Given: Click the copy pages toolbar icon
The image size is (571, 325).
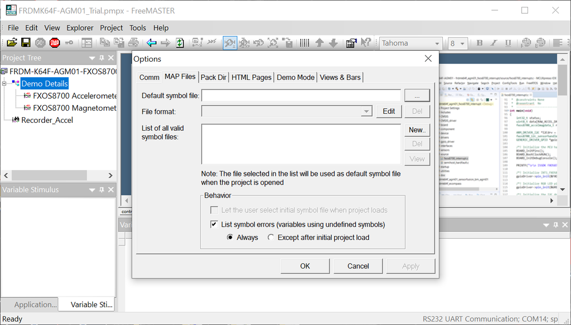Looking at the screenshot, I should click(105, 43).
